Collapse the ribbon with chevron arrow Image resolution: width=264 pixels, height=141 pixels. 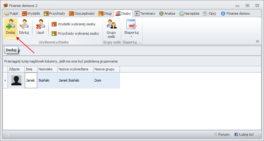[257, 41]
